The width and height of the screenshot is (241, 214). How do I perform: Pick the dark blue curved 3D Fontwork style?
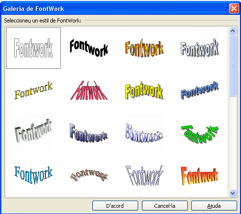89,133
